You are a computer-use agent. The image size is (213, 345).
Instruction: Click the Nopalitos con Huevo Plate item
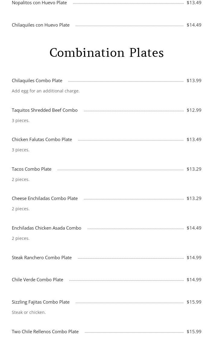(x=39, y=3)
